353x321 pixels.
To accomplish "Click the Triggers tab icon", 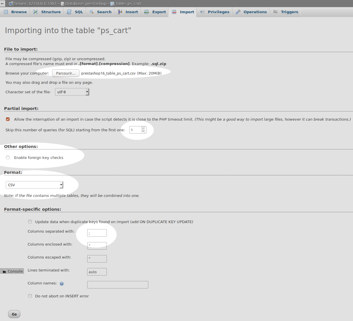I will point(276,12).
